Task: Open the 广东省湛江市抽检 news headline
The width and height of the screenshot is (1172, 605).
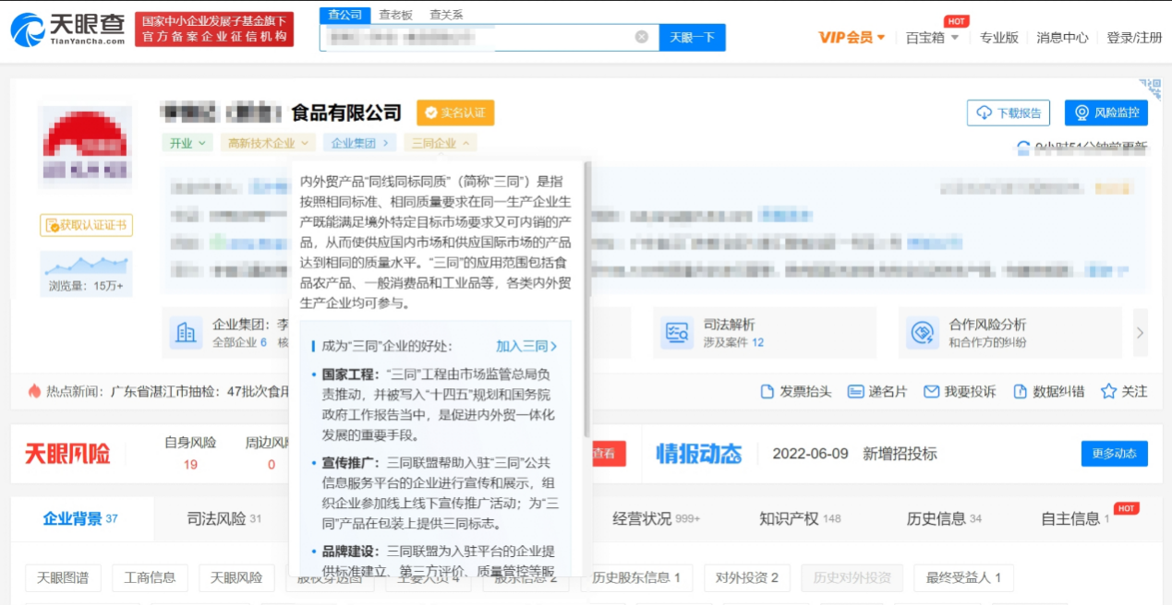Action: (x=200, y=392)
